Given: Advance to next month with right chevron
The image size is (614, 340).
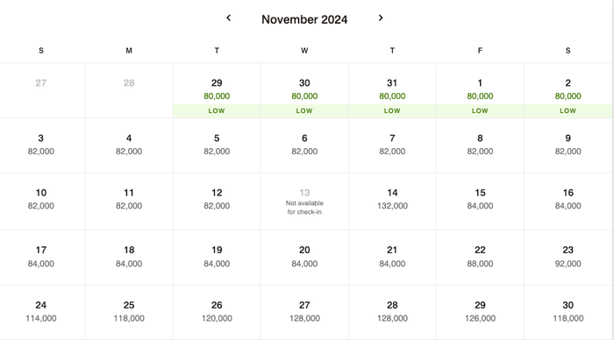Looking at the screenshot, I should pos(381,18).
